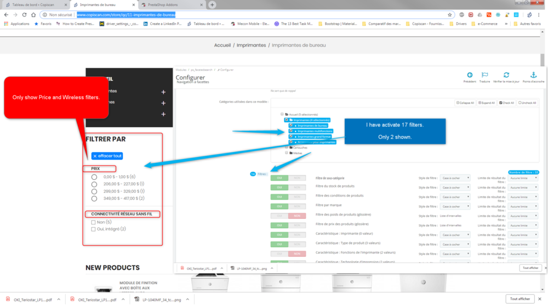Open the Applications bookmarks shortcut
This screenshot has width=548, height=306.
(x=17, y=24)
